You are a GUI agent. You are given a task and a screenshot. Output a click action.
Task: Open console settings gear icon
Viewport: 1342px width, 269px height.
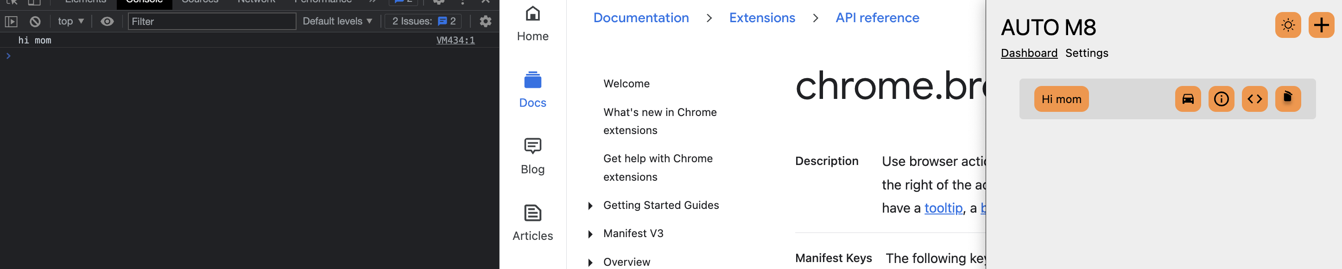[486, 21]
